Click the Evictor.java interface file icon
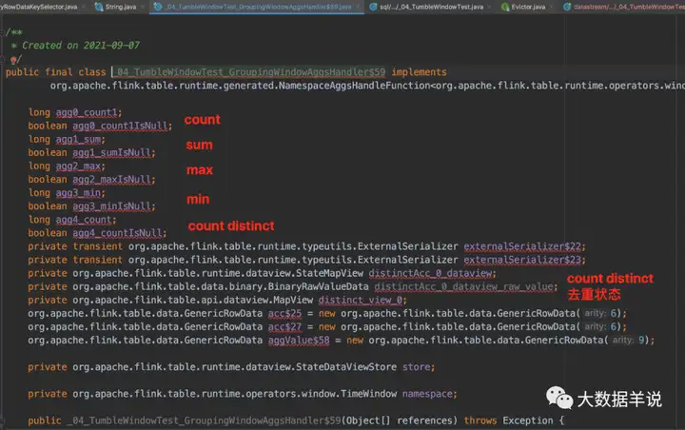The width and height of the screenshot is (685, 430). [505, 7]
